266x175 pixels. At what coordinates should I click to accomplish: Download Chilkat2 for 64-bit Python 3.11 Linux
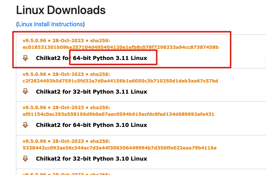91,58
